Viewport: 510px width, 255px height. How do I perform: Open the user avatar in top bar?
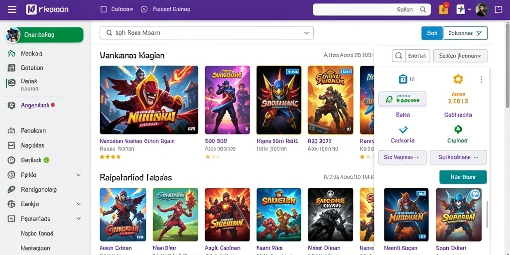pyautogui.click(x=482, y=9)
